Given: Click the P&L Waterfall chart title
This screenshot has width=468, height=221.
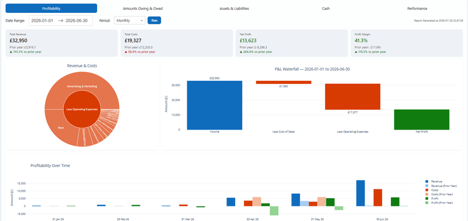Looking at the screenshot, I should (x=312, y=69).
